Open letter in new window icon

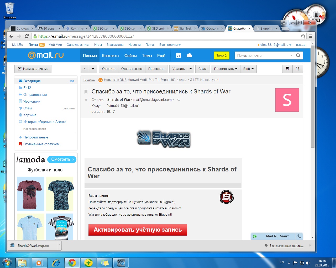298,69
